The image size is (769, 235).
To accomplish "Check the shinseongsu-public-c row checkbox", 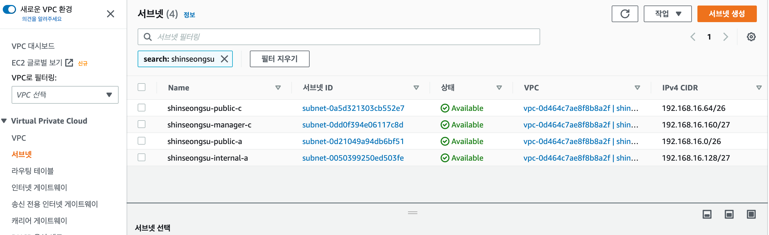I will coord(142,108).
